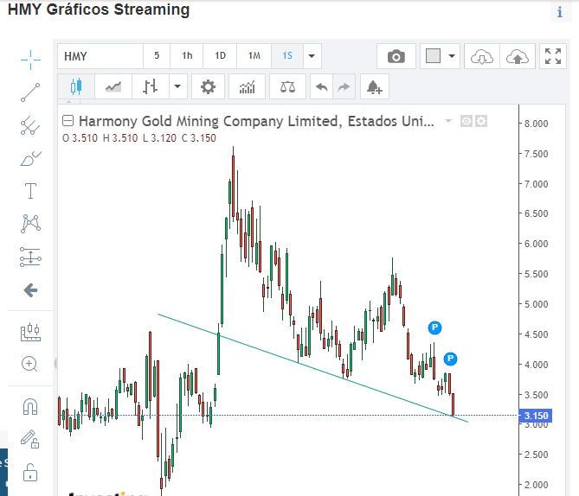Click the 8.000 price scale label

point(537,124)
